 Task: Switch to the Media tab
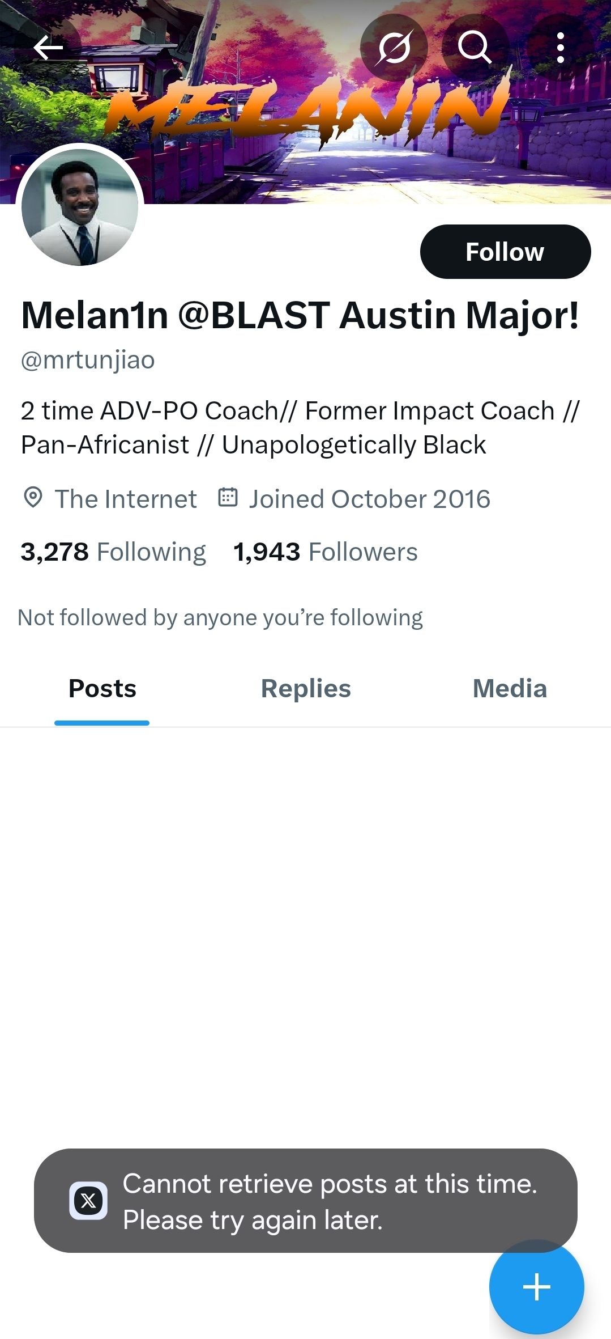[x=510, y=689]
